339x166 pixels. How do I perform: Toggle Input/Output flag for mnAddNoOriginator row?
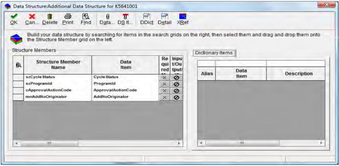click(x=177, y=97)
